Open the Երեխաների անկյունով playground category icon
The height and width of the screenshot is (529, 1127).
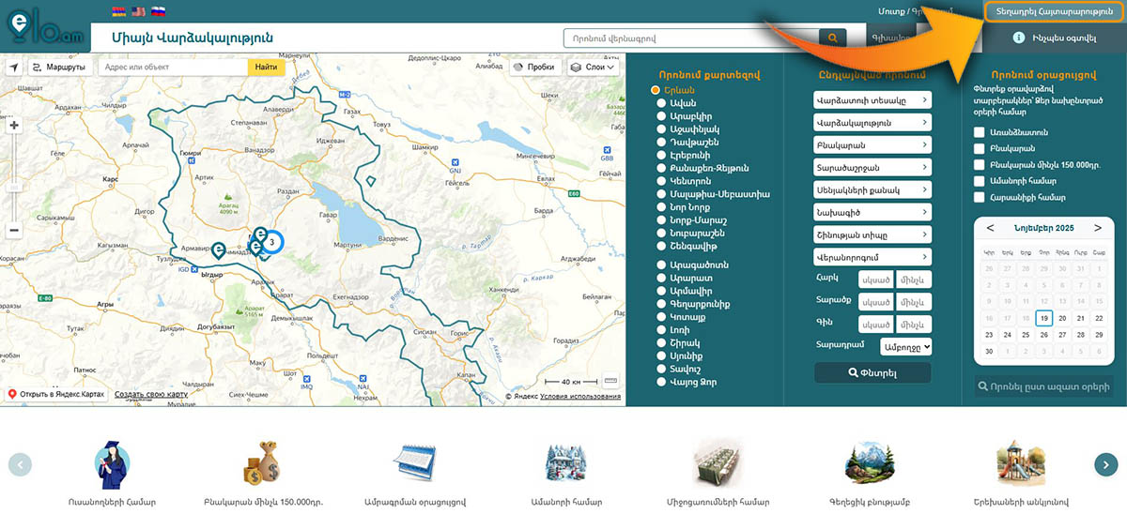point(1021,462)
